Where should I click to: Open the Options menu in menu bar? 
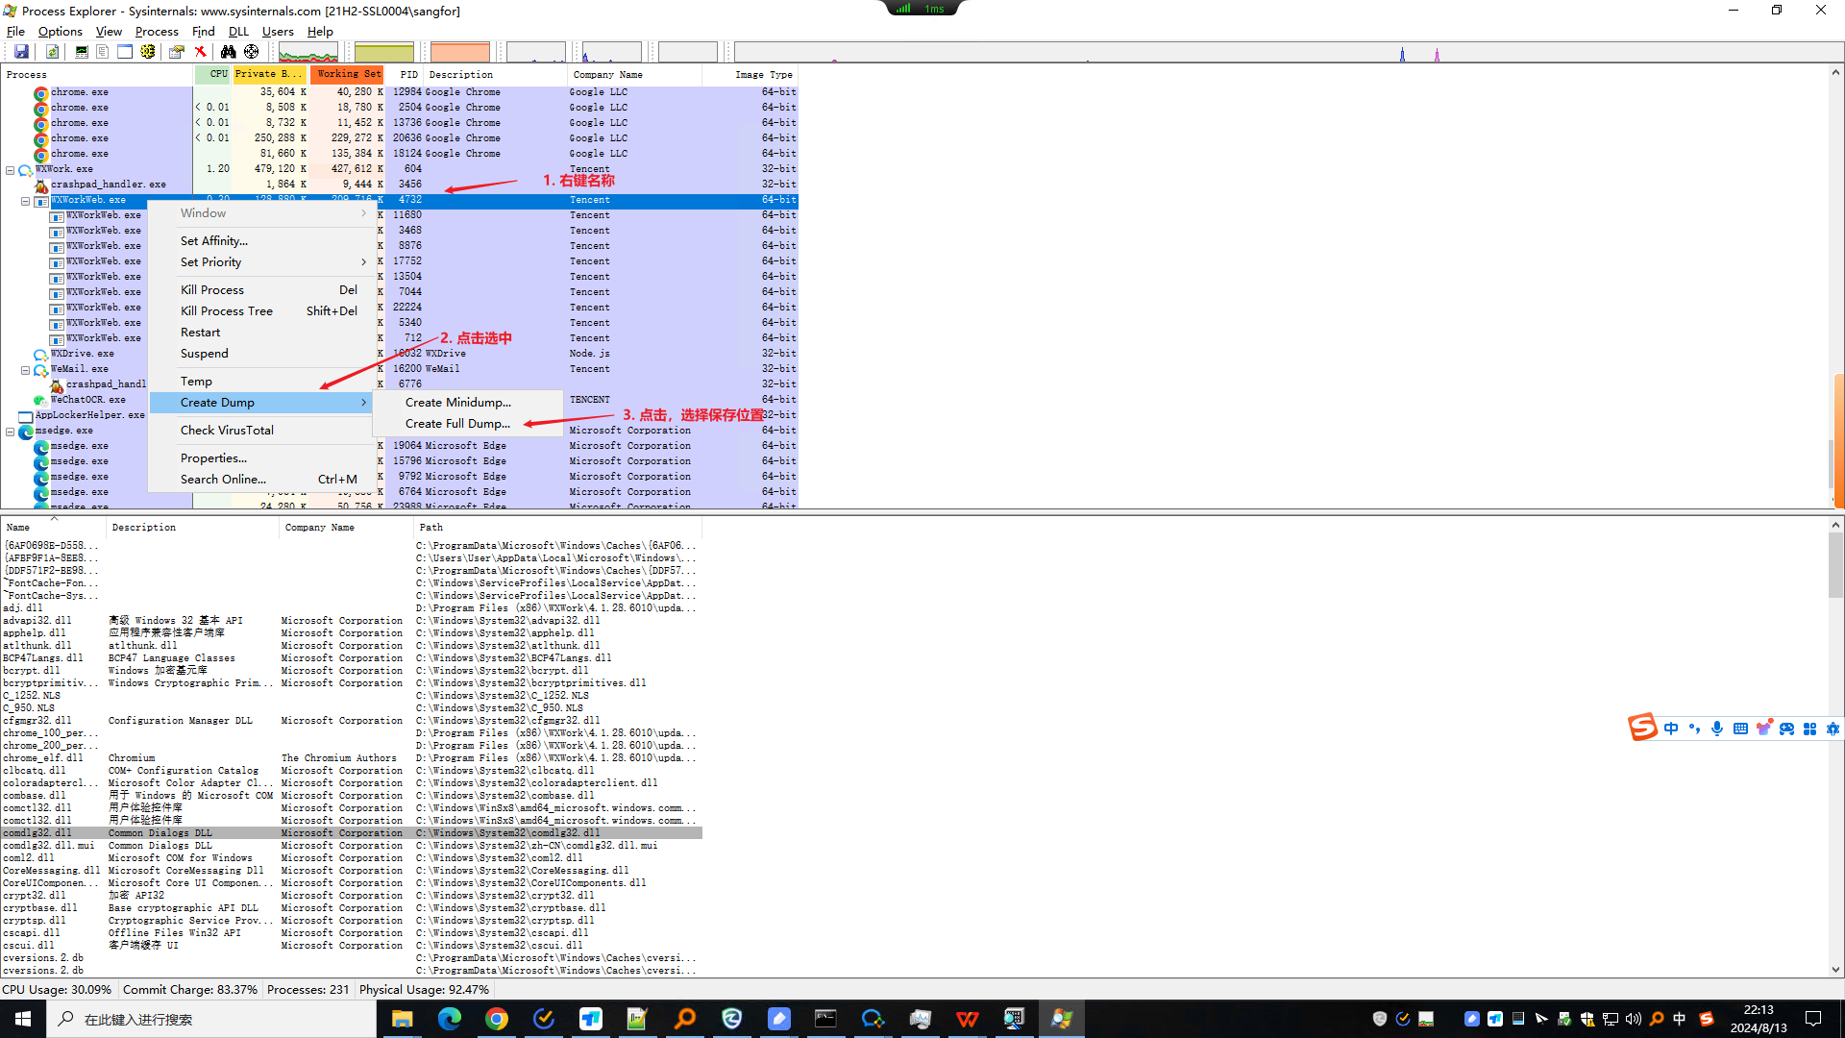click(x=60, y=32)
